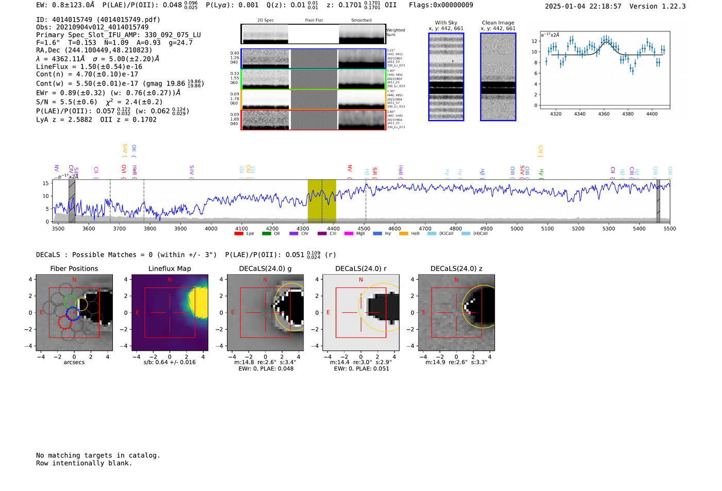The image size is (722, 491).
Task: Click the (K)CaII legend swatch
Action: [432, 233]
